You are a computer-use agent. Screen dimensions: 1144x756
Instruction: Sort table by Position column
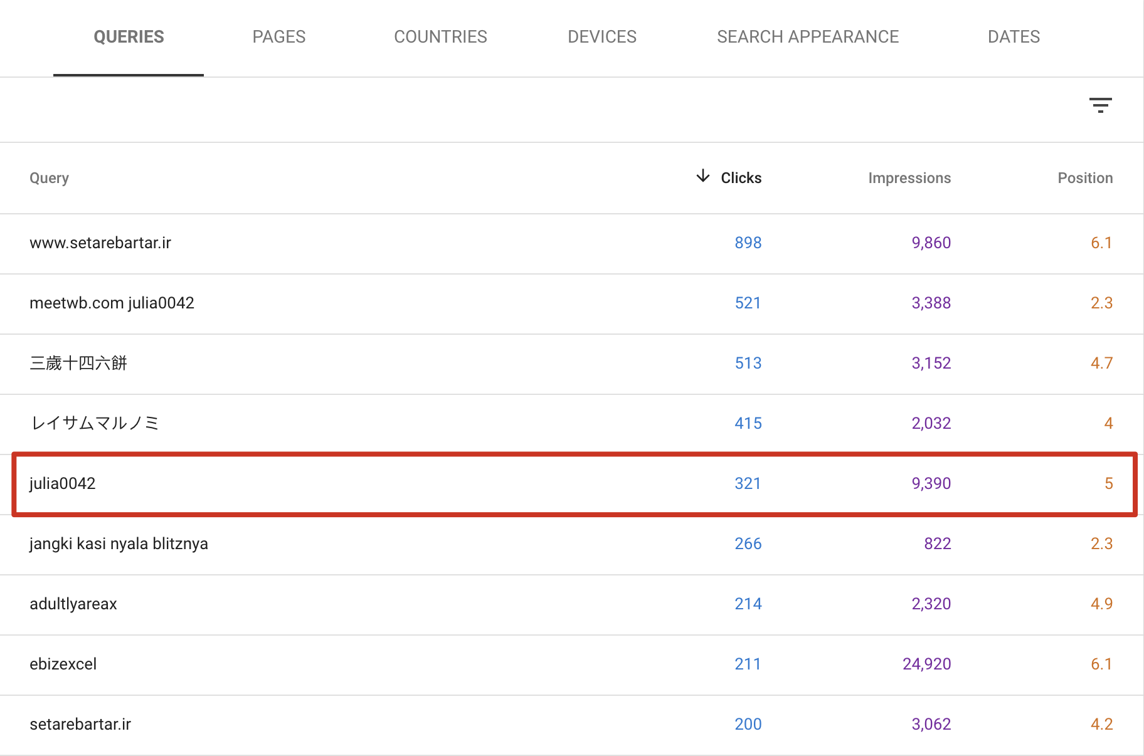(x=1084, y=178)
